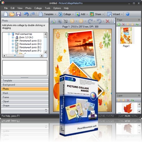Open the Help menu
This screenshot has height=142, width=142.
[x=66, y=8]
